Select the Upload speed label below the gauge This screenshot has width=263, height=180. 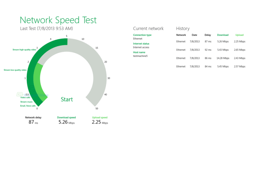pos(100,117)
